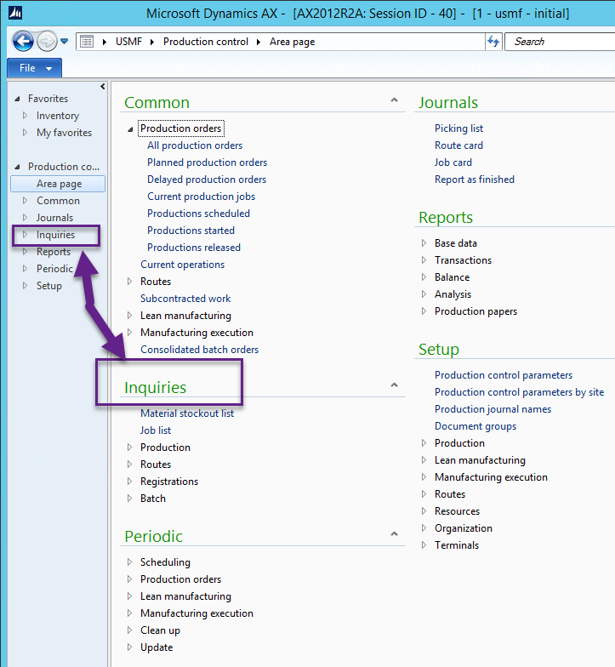Screen dimensions: 615x667
Task: Click the greyed Forward arrow button
Action: pos(47,42)
